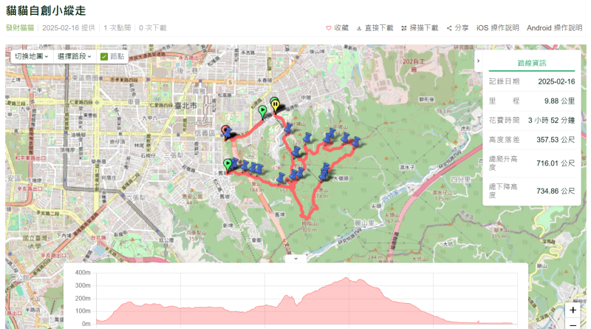Click 直接下載 to download the track
Image resolution: width=591 pixels, height=329 pixels.
(379, 28)
